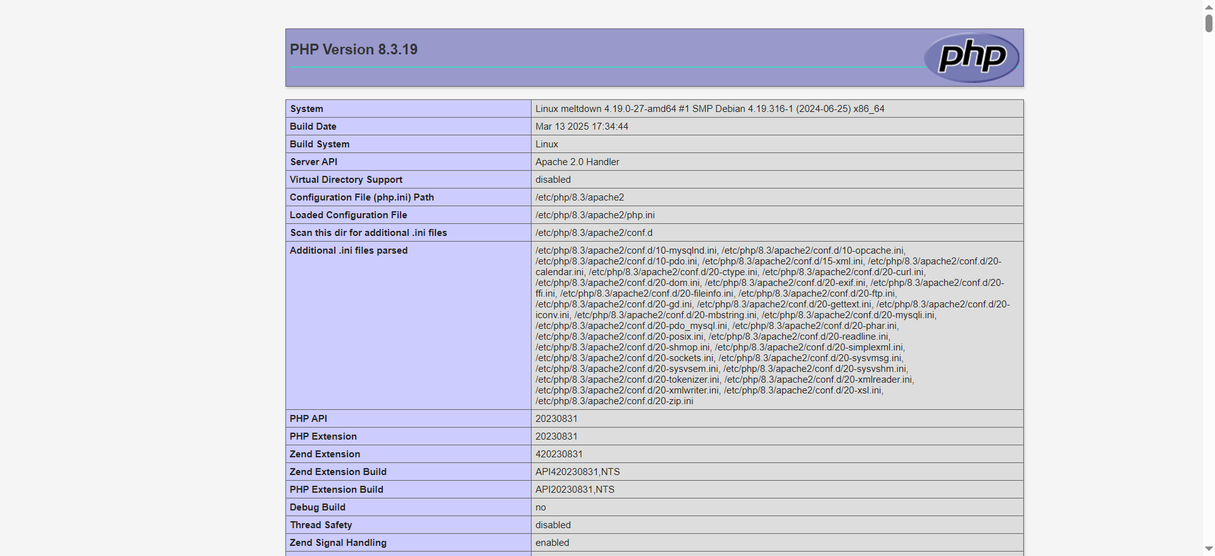Click the vertical scrollbar thumb
The height and width of the screenshot is (556, 1215).
click(1209, 23)
